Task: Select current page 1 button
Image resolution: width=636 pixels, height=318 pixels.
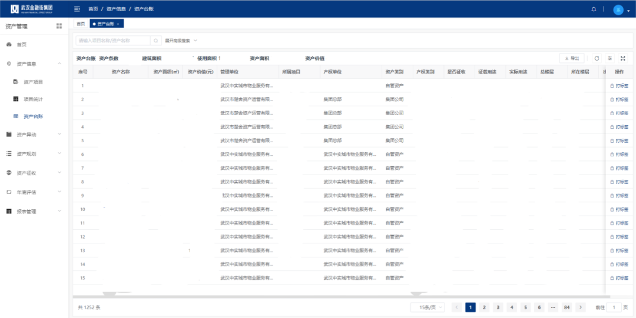Action: point(470,307)
